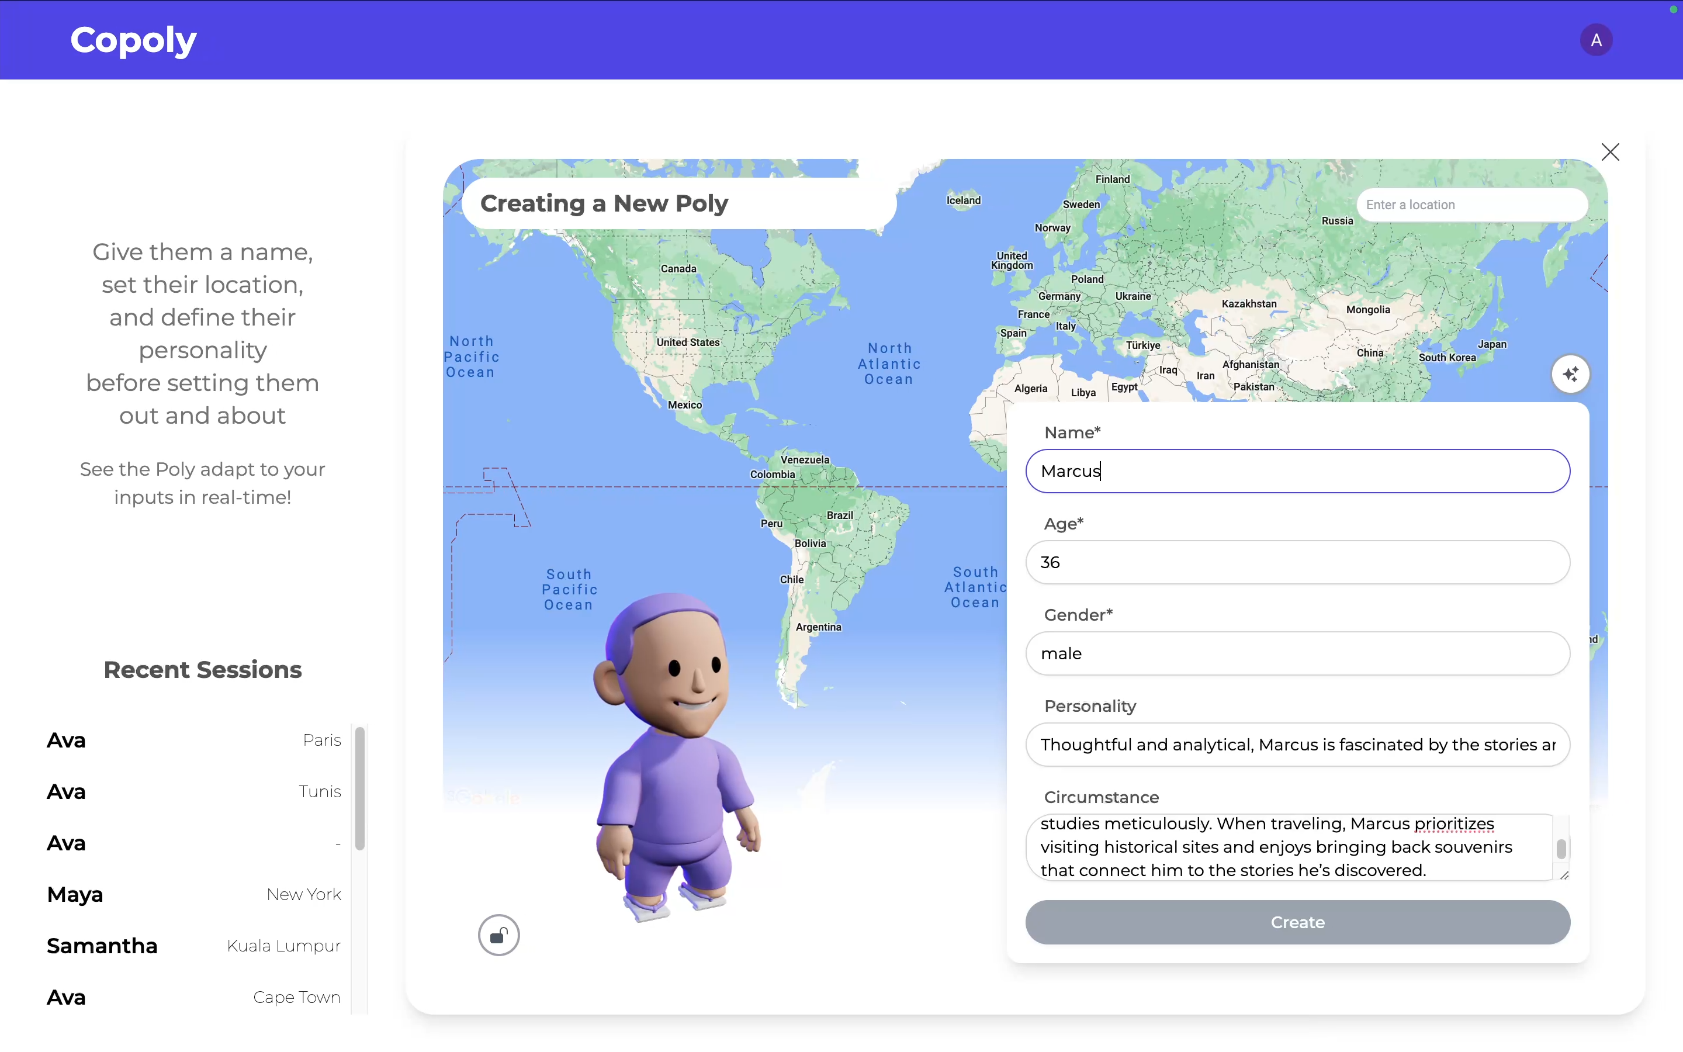Open the Ava Paris recent session
Viewport: 1683px width, 1052px height.
click(x=193, y=740)
